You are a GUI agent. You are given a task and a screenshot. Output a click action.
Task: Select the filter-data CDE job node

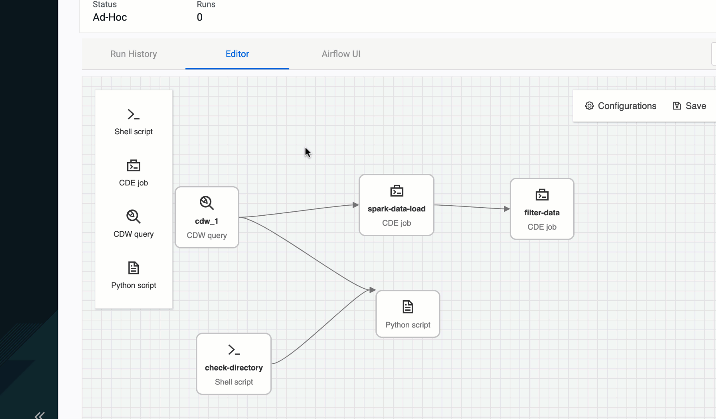click(542, 209)
